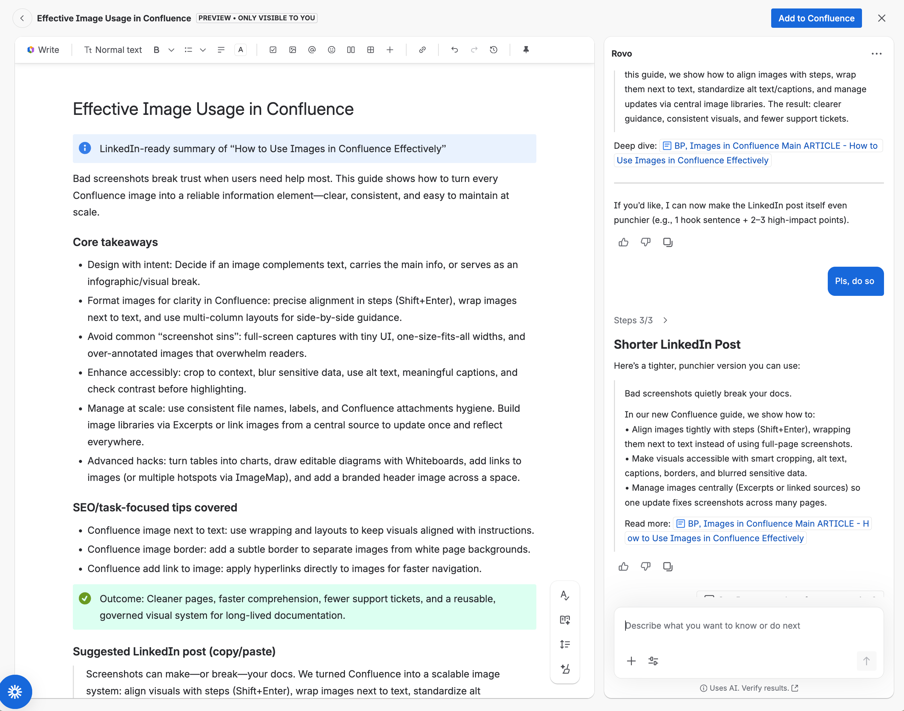Screen dimensions: 904x711
Task: Click the mention (@) toolbar icon
Action: pos(312,50)
